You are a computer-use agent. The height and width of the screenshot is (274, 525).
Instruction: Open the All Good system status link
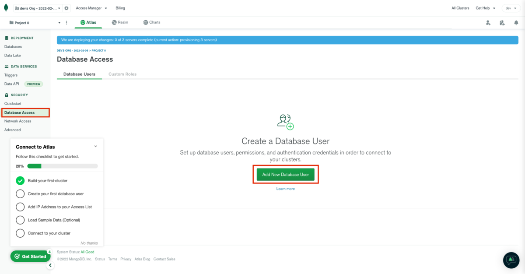pos(87,252)
